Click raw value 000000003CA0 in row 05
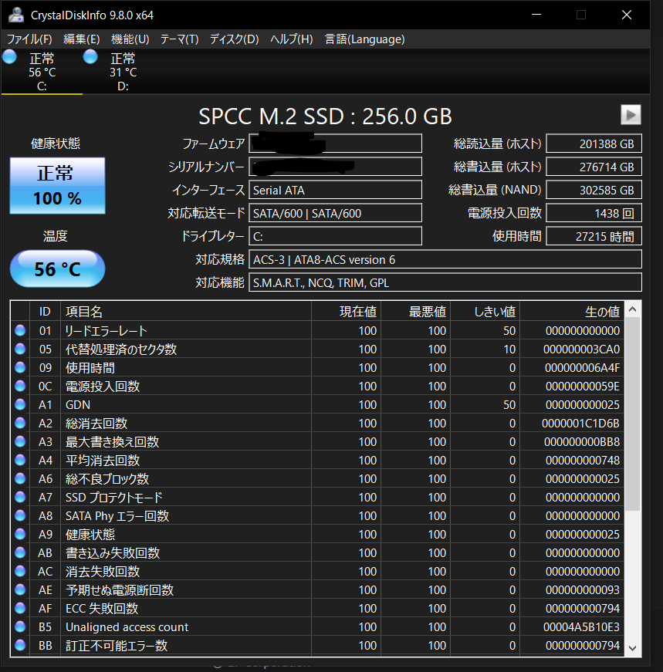The image size is (663, 672). [x=581, y=350]
